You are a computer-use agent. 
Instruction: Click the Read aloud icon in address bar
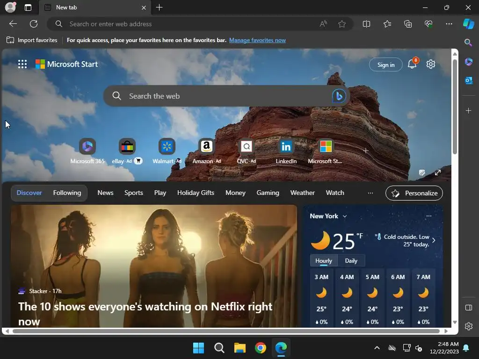pos(323,24)
